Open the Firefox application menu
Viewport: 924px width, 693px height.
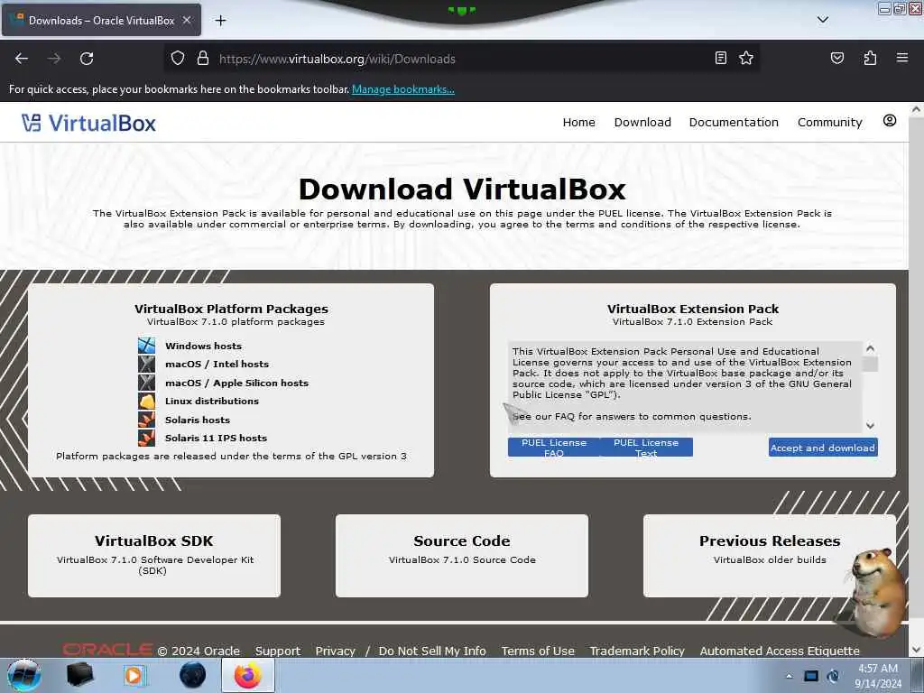pos(901,58)
